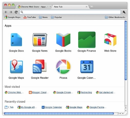The width and height of the screenshot is (130, 118).
Task: Close the Chrome Web Store tab
Action: 50,7
